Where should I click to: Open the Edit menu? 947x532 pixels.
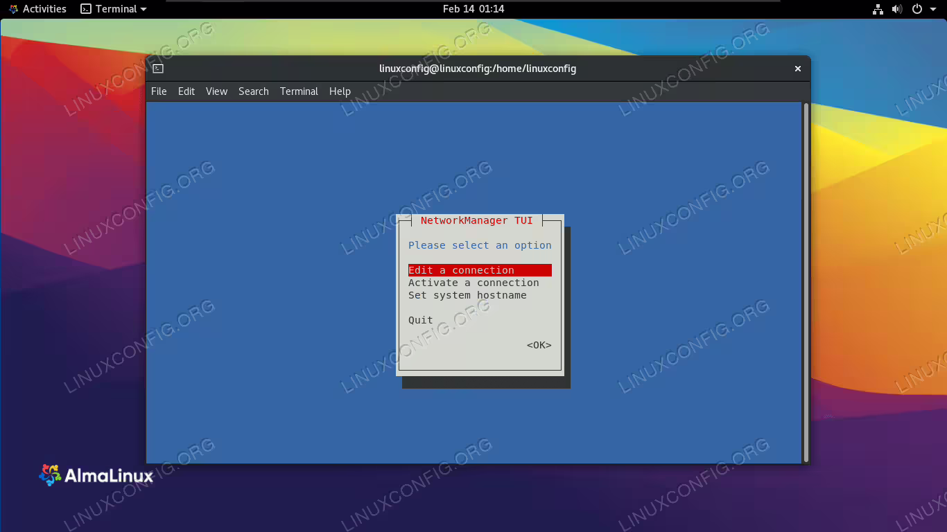(x=186, y=91)
